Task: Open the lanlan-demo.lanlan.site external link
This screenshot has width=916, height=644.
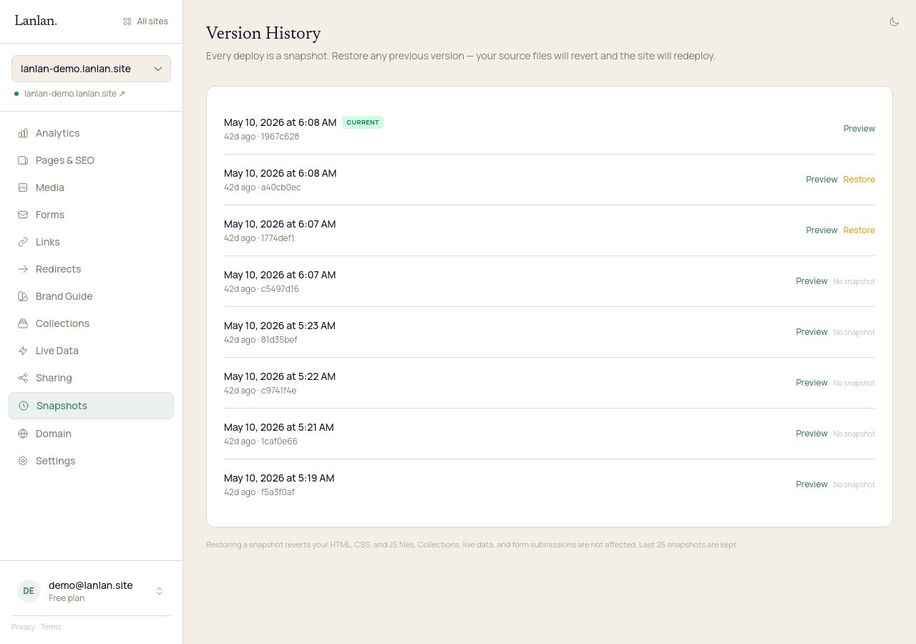Action: tap(74, 94)
